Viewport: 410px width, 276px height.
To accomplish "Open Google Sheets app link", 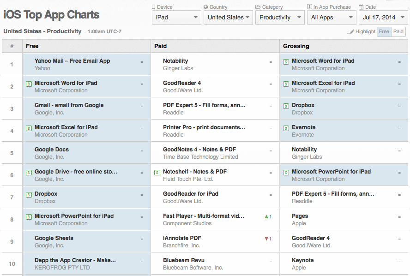I will (x=54, y=238).
